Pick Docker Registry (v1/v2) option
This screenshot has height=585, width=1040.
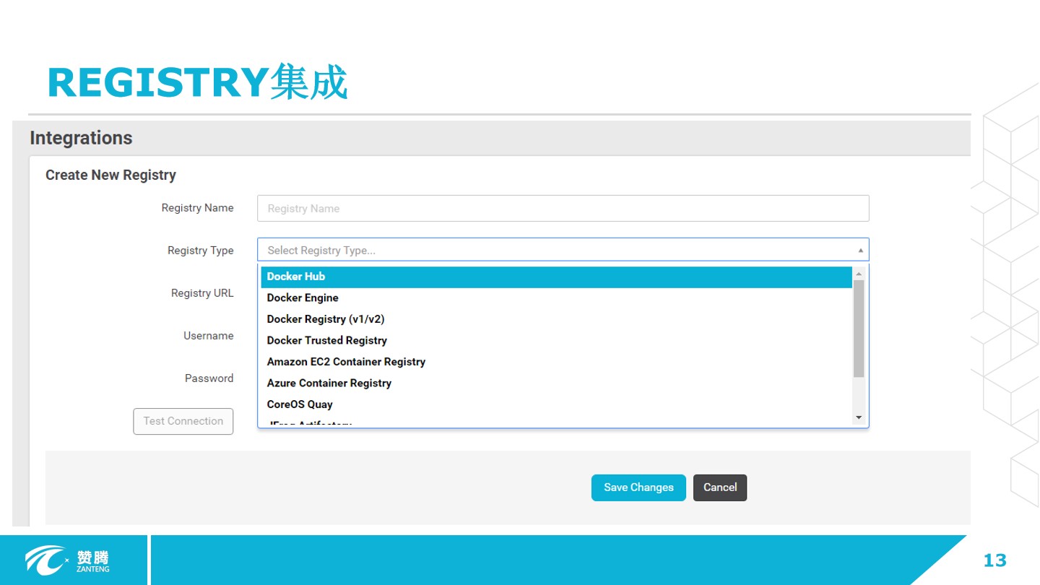tap(556, 319)
